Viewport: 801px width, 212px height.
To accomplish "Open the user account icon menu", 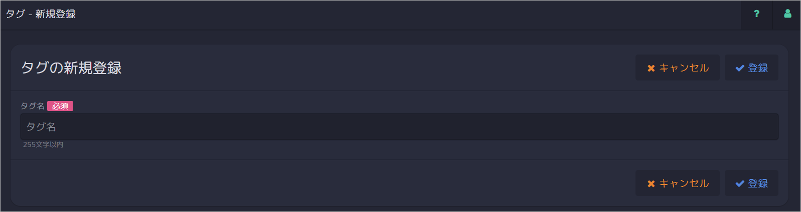I will tap(787, 14).
